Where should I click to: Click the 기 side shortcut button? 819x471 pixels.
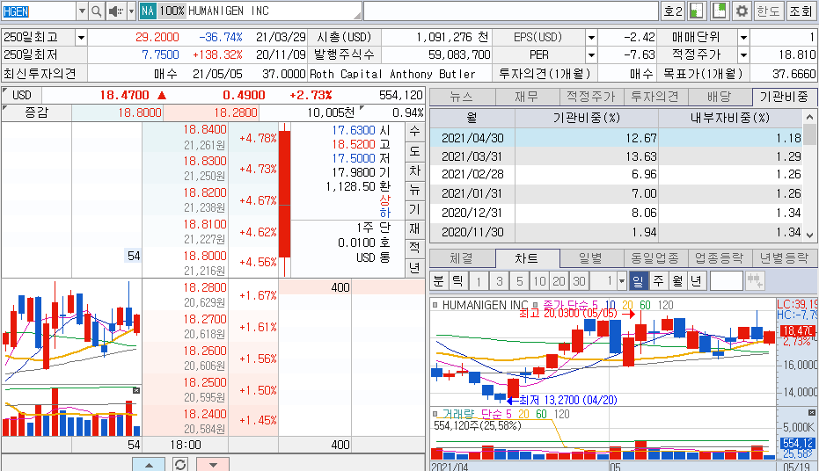pos(414,209)
